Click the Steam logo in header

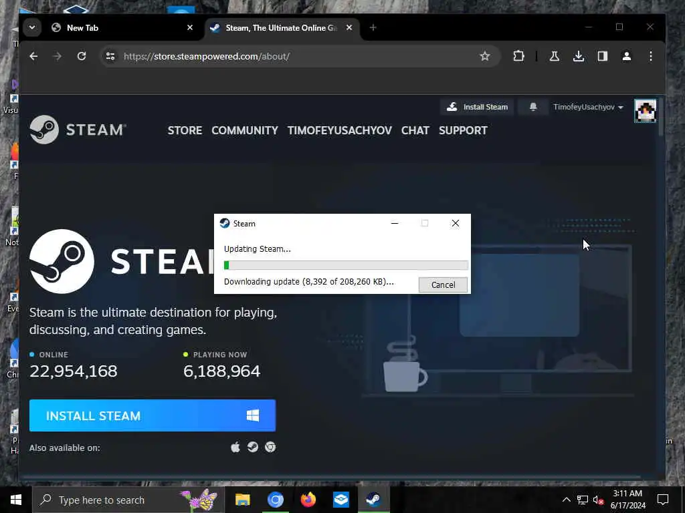pyautogui.click(x=78, y=130)
